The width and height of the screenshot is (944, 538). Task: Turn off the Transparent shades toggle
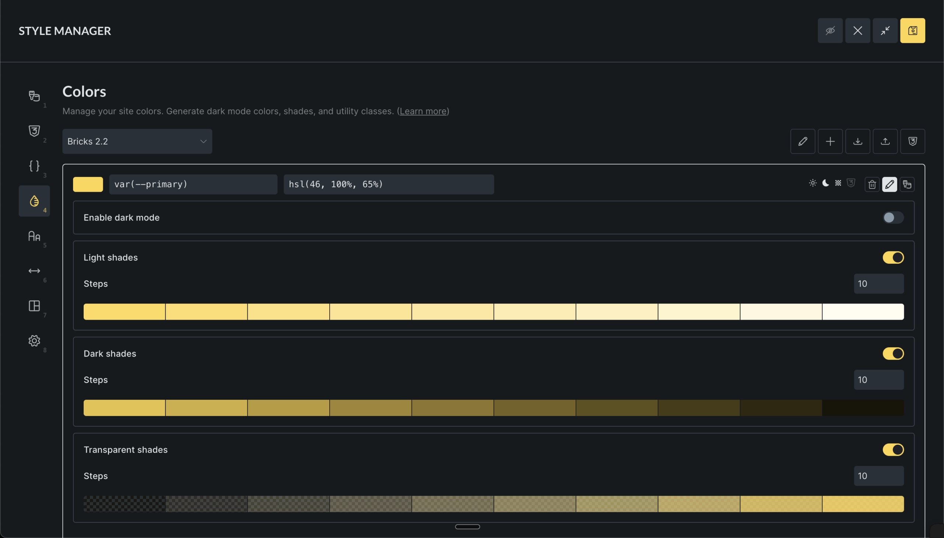(x=893, y=450)
